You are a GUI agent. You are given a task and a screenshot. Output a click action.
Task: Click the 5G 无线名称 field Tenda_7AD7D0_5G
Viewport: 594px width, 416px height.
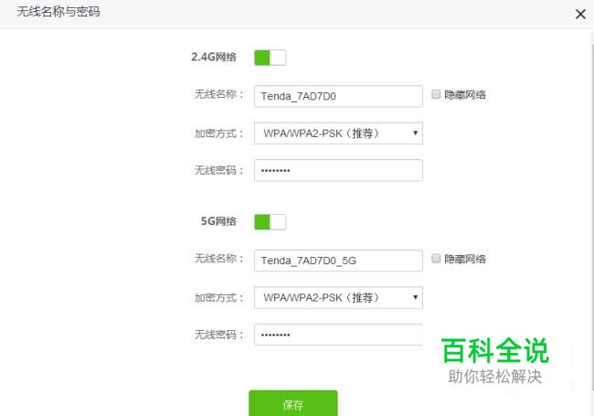point(338,261)
